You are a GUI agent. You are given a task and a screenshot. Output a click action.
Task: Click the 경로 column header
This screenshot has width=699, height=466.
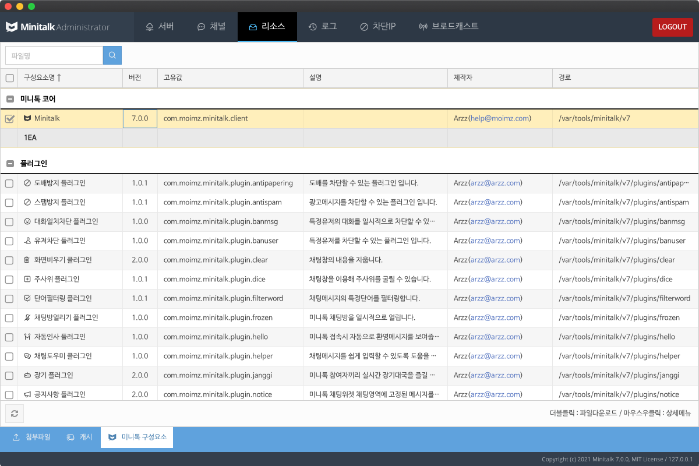[626, 78]
